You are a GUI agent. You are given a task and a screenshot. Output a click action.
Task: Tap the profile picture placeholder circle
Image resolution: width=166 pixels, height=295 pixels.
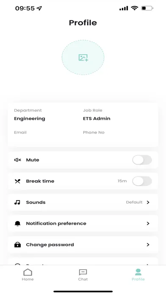pyautogui.click(x=83, y=57)
